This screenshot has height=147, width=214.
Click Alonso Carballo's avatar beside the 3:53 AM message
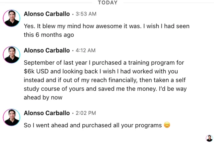click(11, 18)
